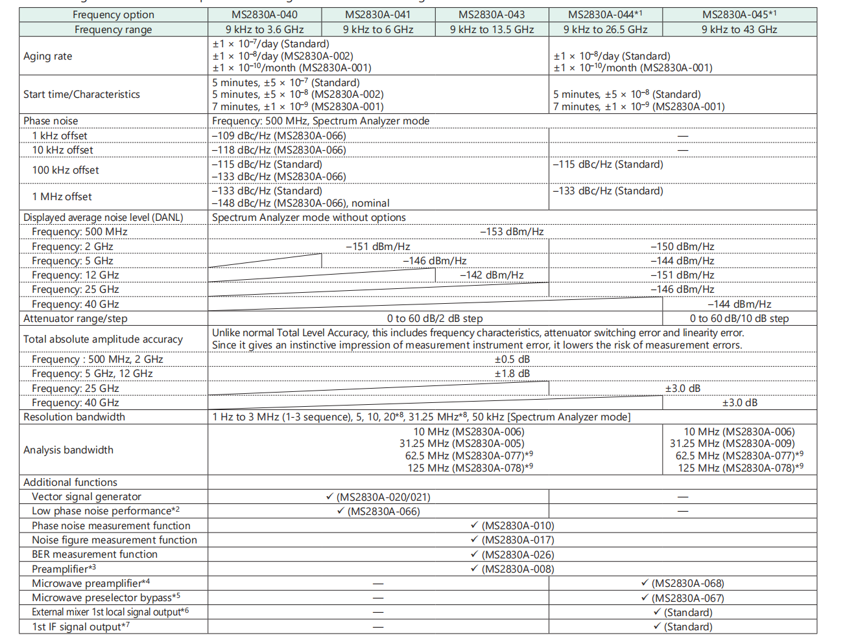Click the 'Preamplifier' row label

(x=64, y=569)
